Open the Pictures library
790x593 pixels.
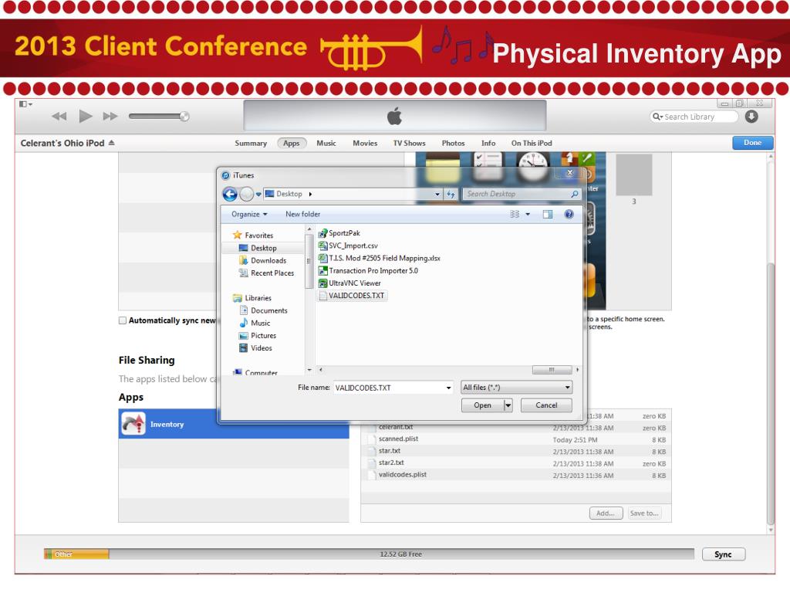[x=258, y=336]
